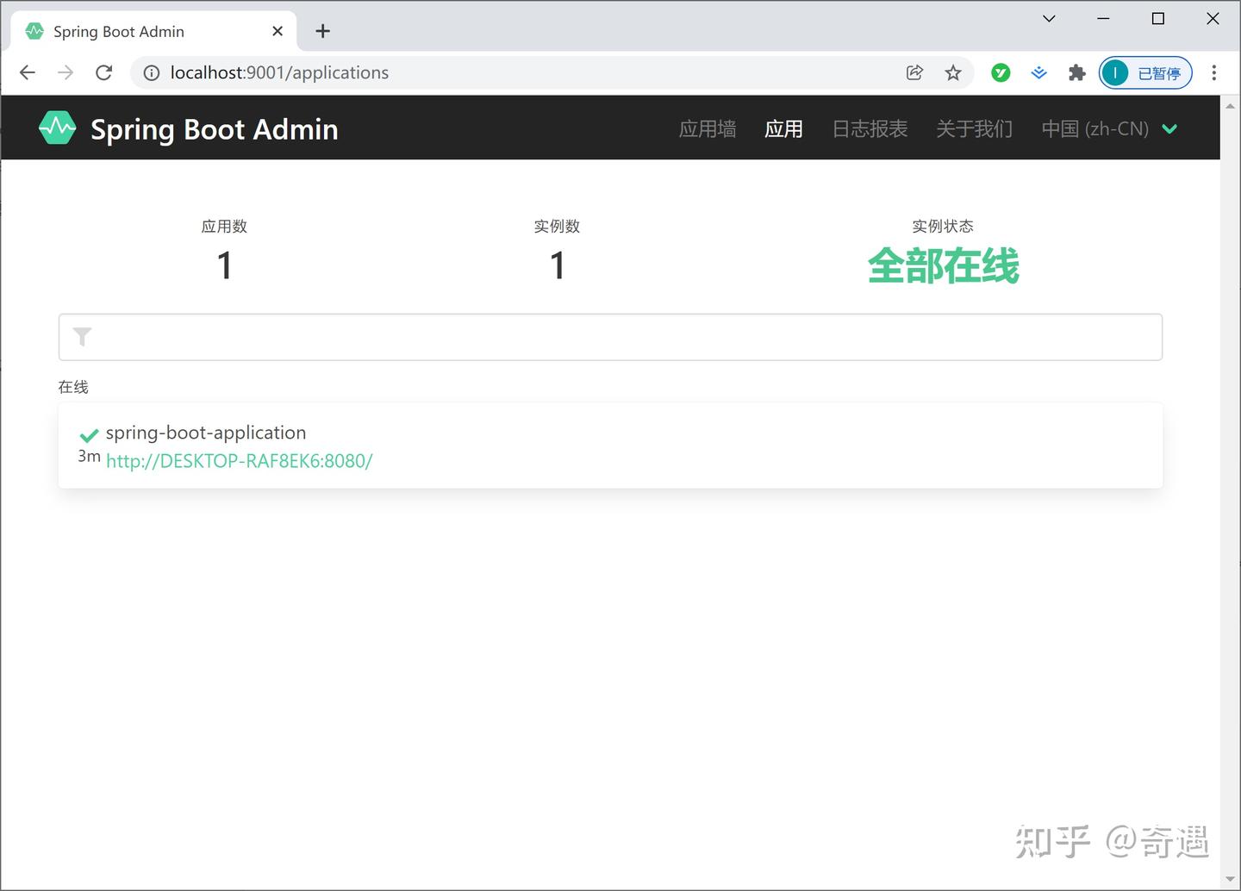Select the 应用墙 navigation item

pyautogui.click(x=707, y=128)
